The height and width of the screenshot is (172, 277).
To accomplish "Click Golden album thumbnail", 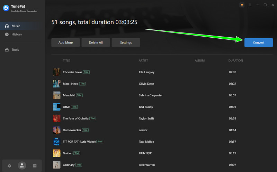I will point(56,153).
